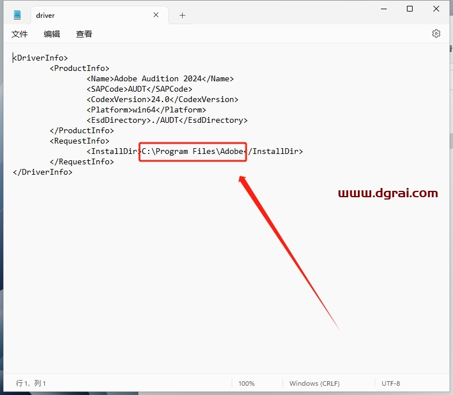Minimize the Notepad window
The width and height of the screenshot is (453, 395).
pyautogui.click(x=384, y=9)
